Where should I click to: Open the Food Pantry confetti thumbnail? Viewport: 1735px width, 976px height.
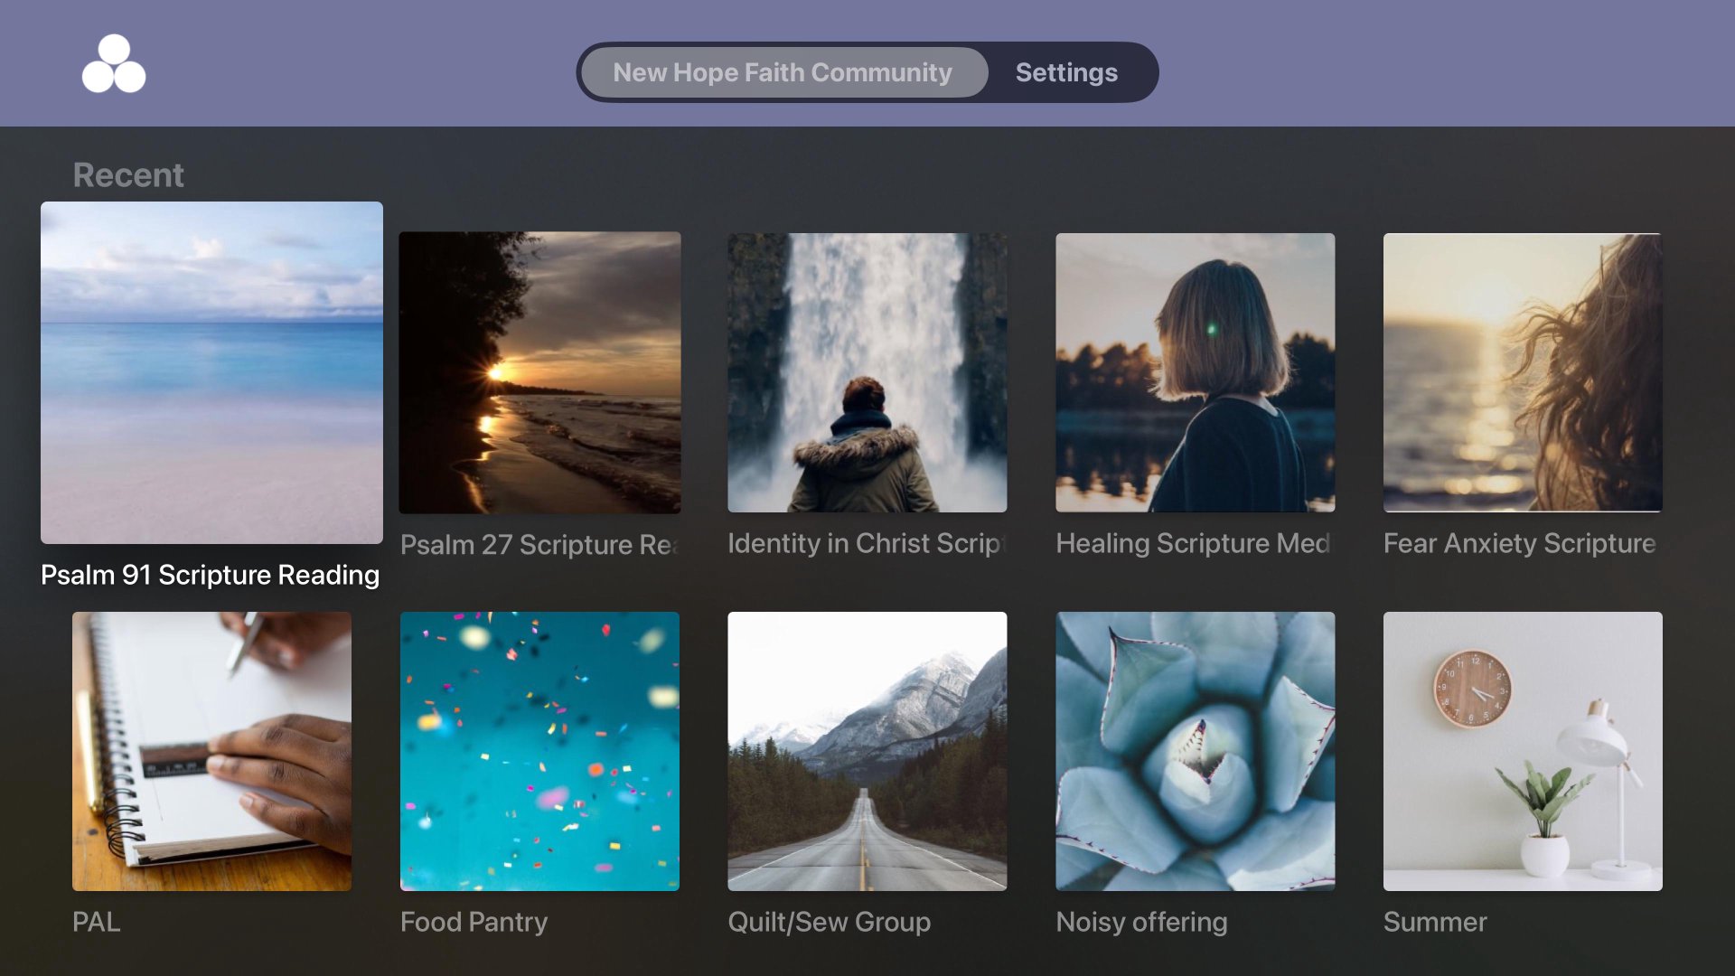point(539,751)
